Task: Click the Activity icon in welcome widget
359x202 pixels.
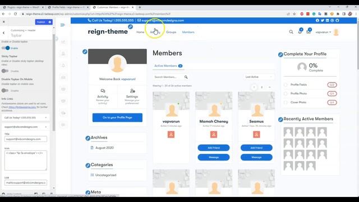Action: 103,91
